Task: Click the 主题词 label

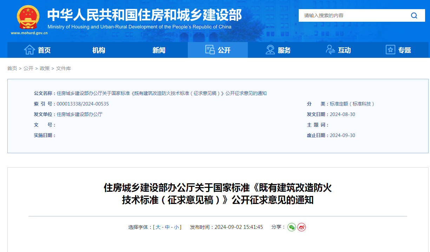Action: tap(318, 125)
